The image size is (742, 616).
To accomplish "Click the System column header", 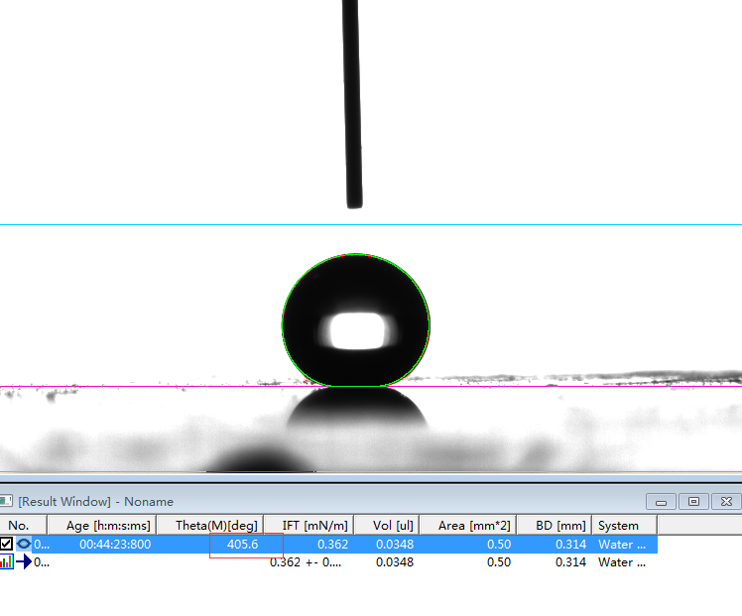I will [x=619, y=526].
